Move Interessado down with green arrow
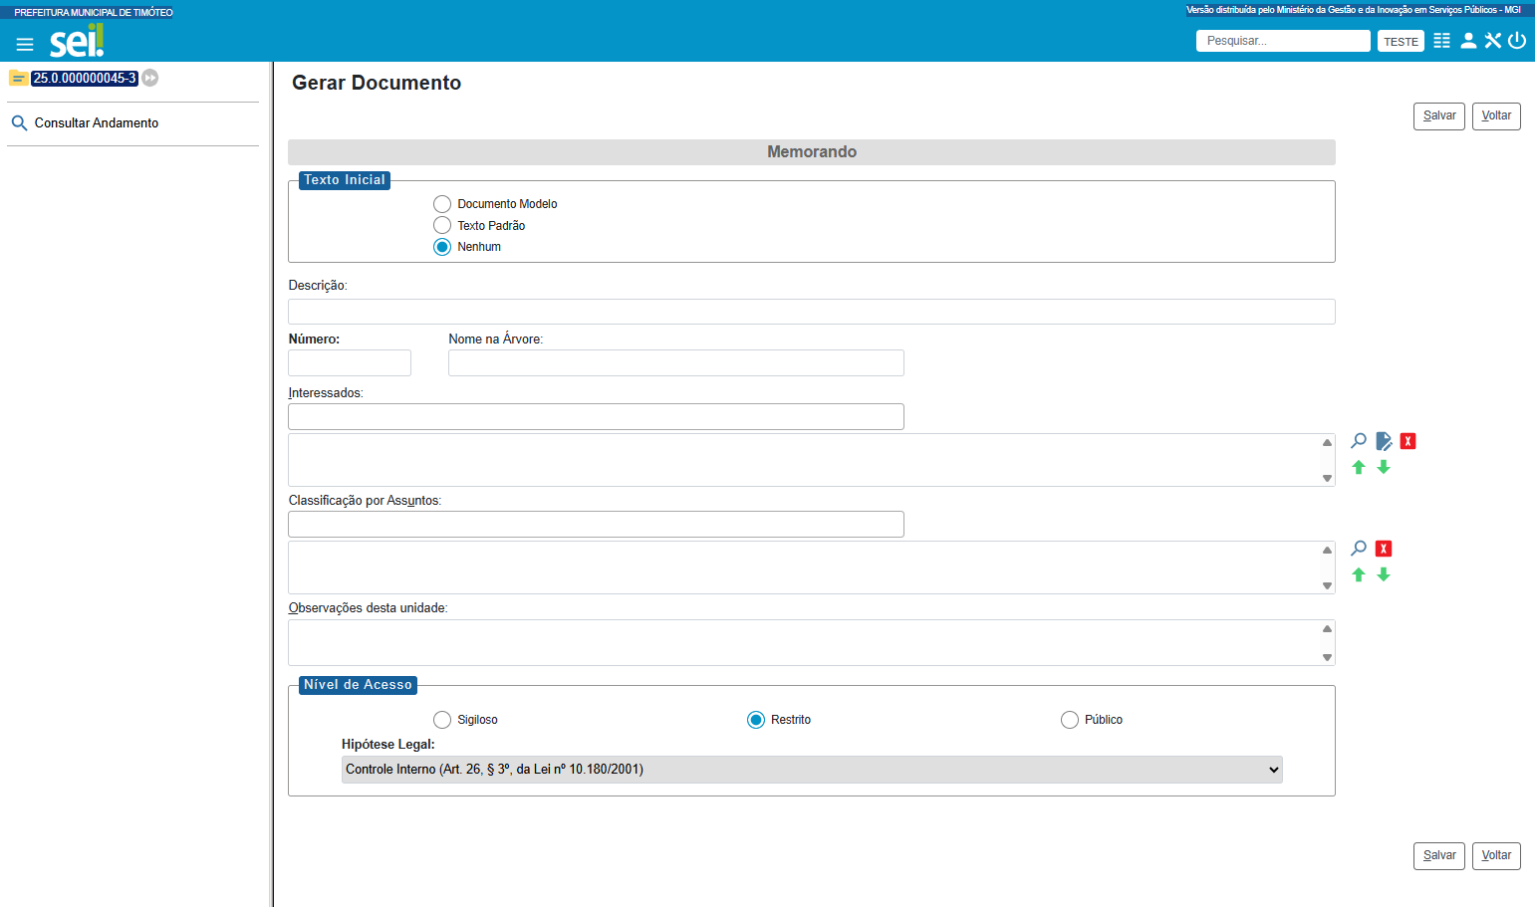This screenshot has width=1535, height=907. coord(1384,467)
